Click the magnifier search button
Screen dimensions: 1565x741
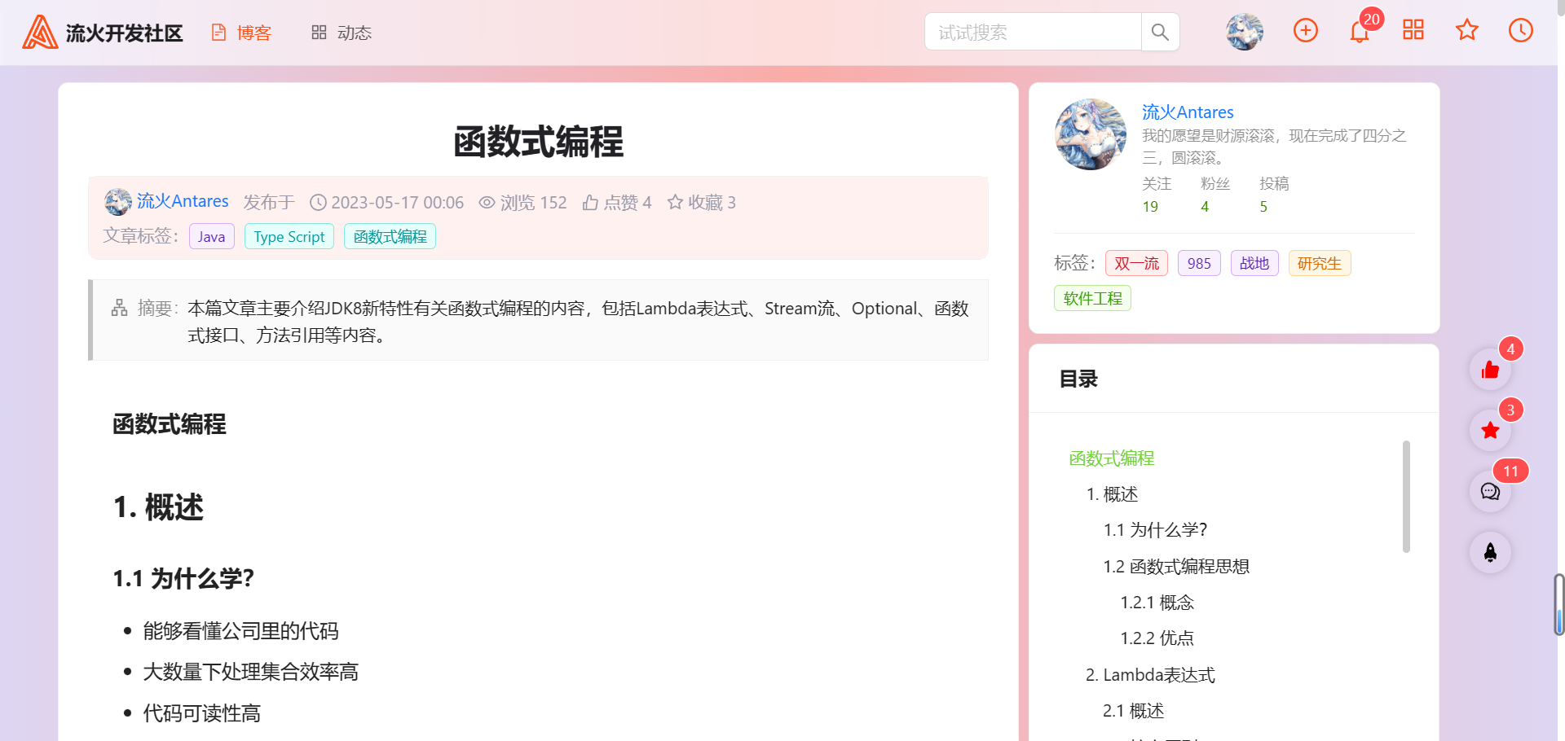click(1160, 32)
